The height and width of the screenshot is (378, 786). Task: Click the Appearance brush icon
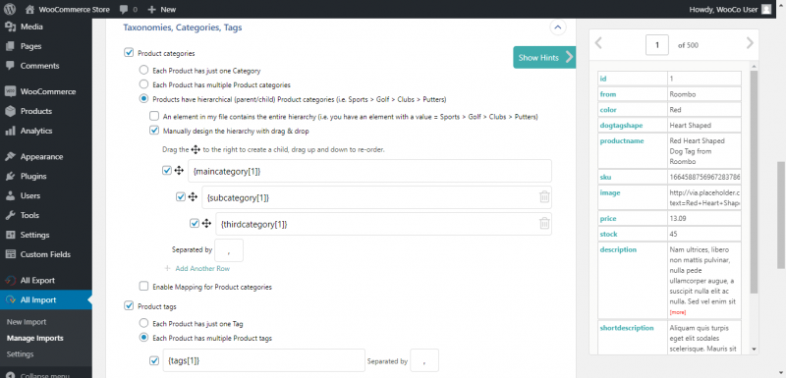pos(10,157)
